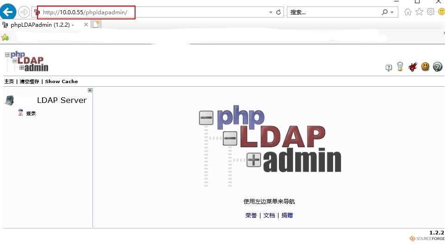Viewport: 445px width, 252px height.
Task: Select the phpLDAPadmin (1.2.2) tab
Action: (42, 25)
